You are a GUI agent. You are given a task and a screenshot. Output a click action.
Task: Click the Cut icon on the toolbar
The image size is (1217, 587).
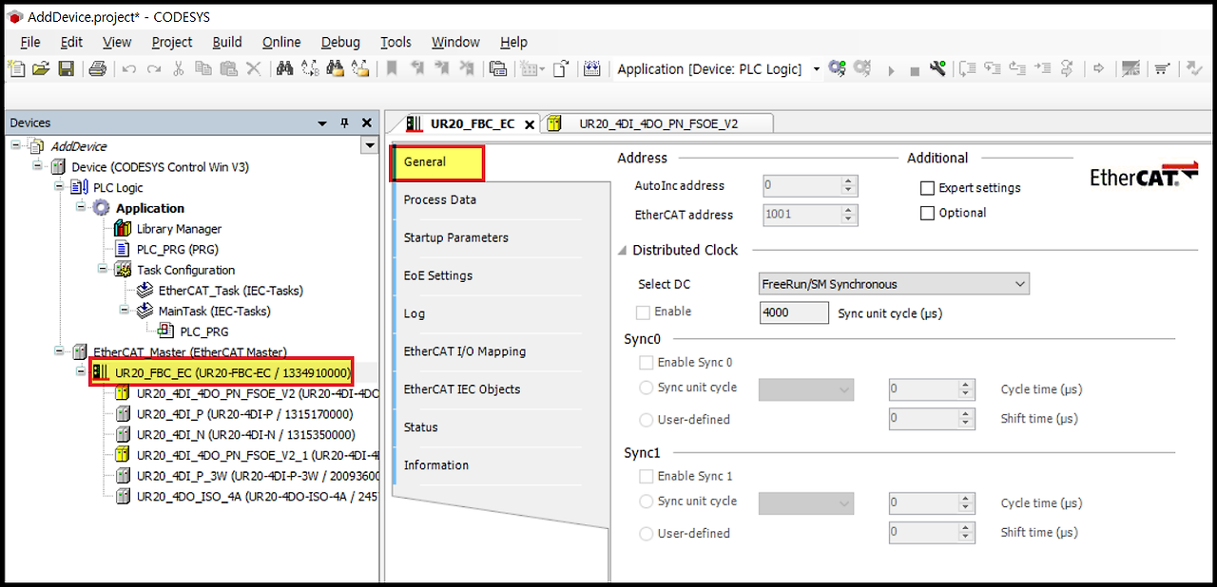[178, 67]
